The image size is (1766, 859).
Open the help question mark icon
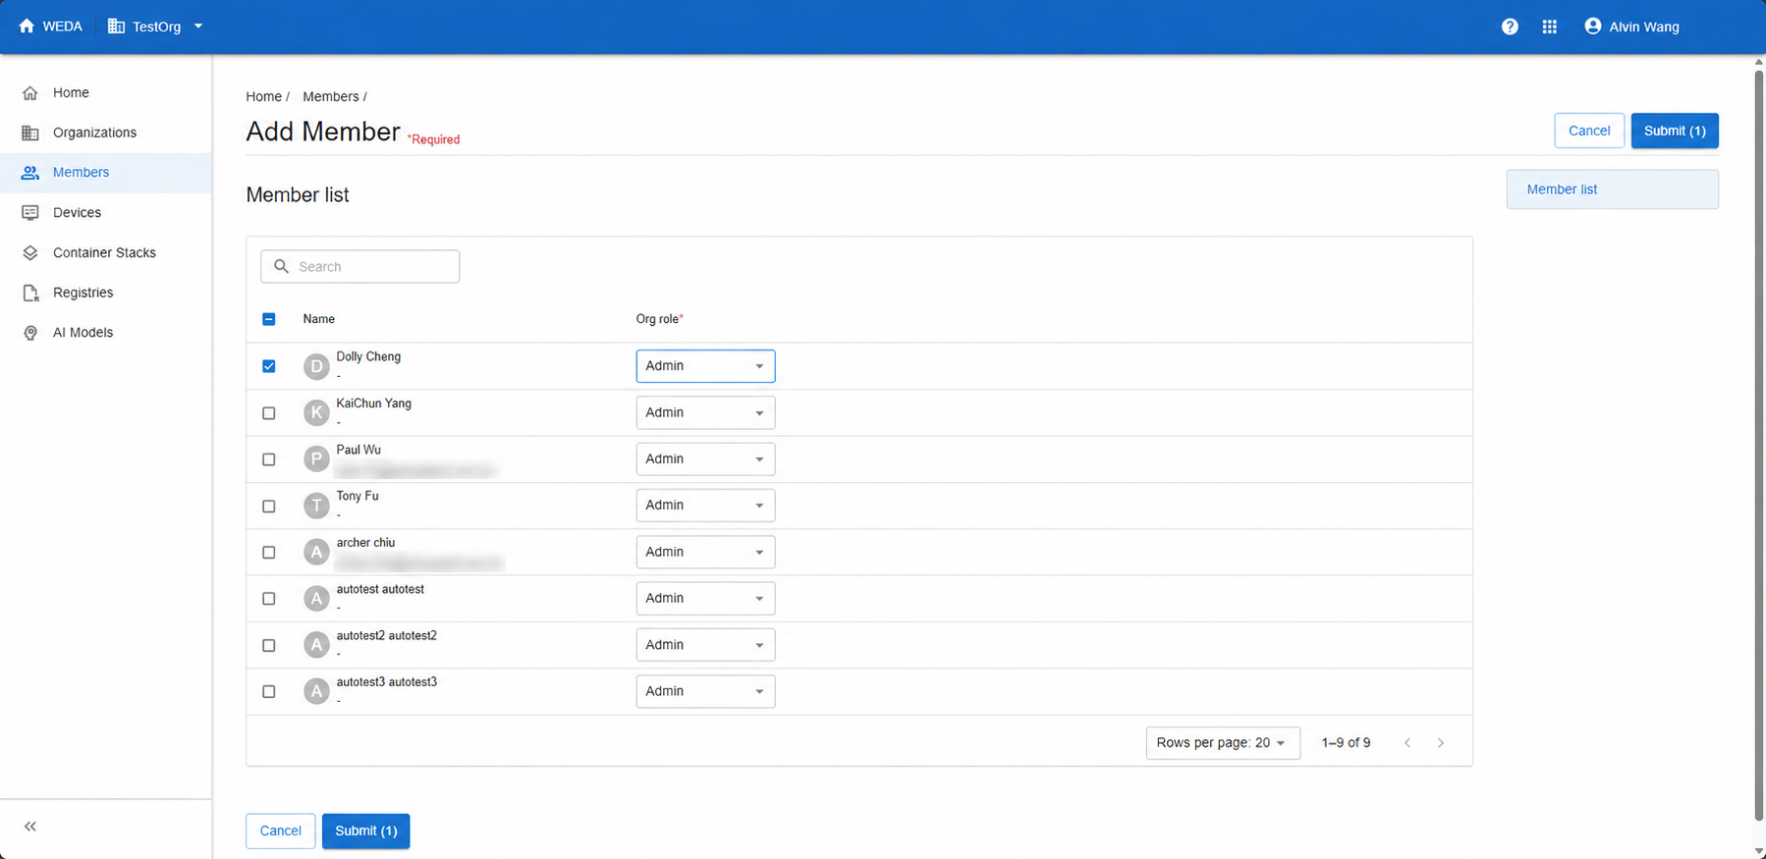[1510, 27]
